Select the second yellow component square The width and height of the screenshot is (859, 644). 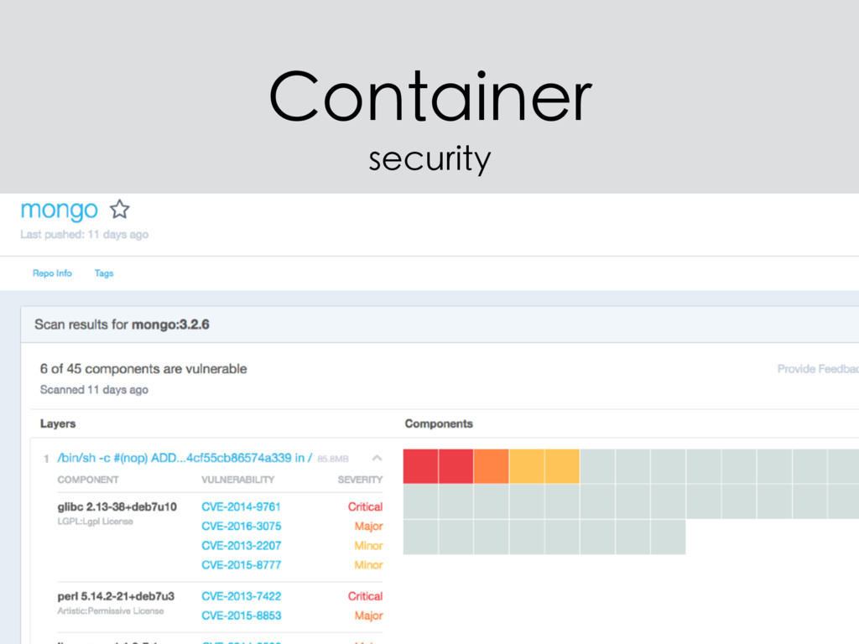[x=562, y=466]
